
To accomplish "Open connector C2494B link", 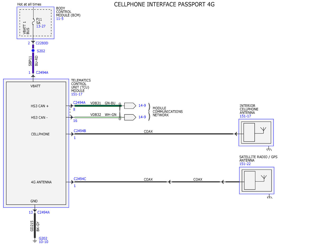I will tap(80, 131).
